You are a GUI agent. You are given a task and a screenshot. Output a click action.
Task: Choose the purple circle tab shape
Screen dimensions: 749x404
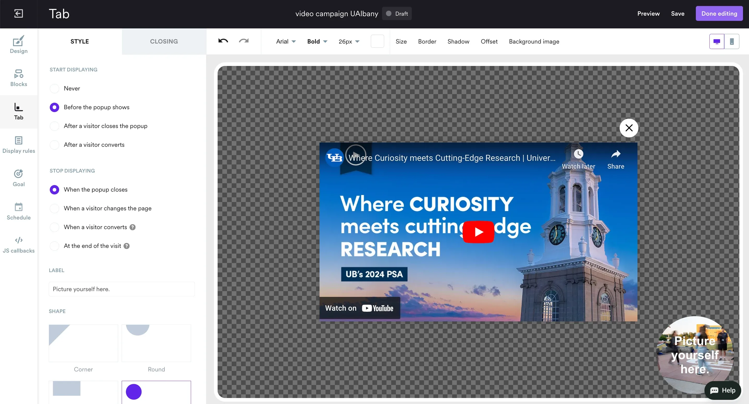[x=156, y=393]
